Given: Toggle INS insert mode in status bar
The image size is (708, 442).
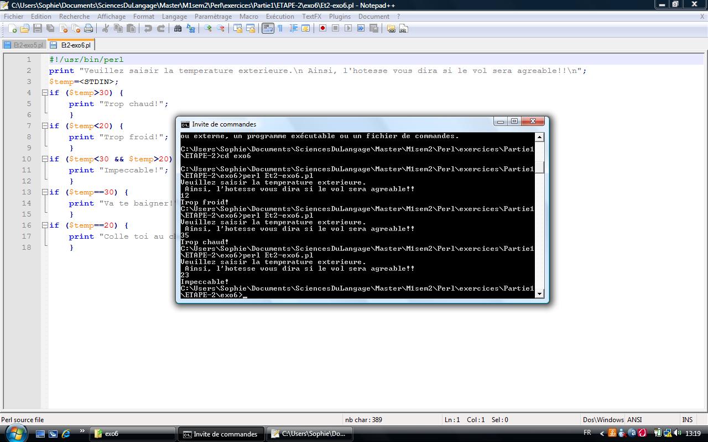Looking at the screenshot, I should [688, 420].
